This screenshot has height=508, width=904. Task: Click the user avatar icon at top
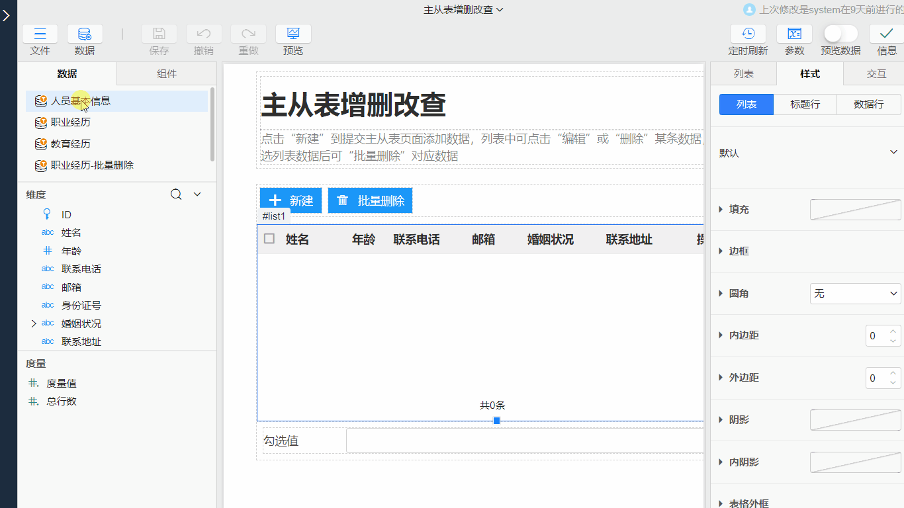(x=749, y=9)
